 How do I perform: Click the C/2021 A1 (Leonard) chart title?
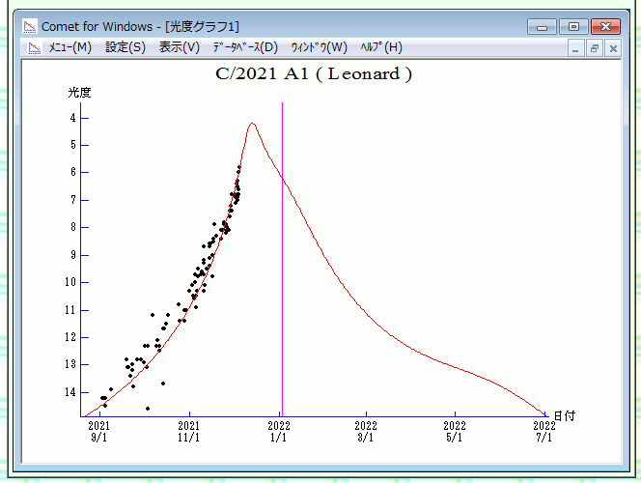(314, 74)
